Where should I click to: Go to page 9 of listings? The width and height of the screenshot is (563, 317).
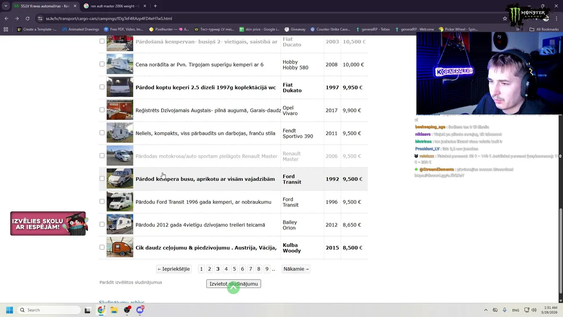click(x=267, y=269)
